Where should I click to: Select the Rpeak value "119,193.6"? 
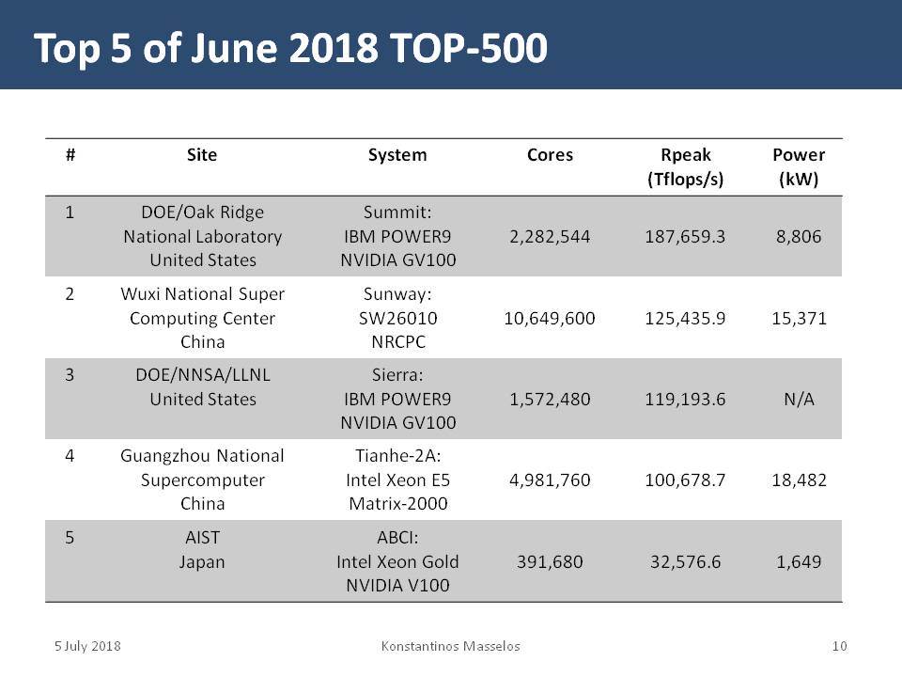685,400
